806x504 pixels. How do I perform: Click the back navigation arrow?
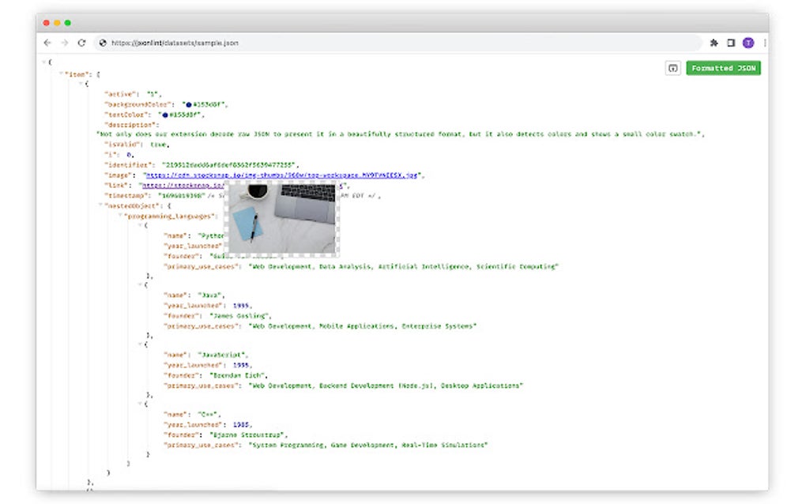[x=47, y=43]
